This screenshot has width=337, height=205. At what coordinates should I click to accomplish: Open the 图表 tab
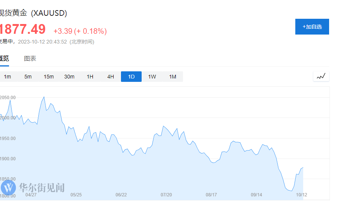[x=30, y=59]
